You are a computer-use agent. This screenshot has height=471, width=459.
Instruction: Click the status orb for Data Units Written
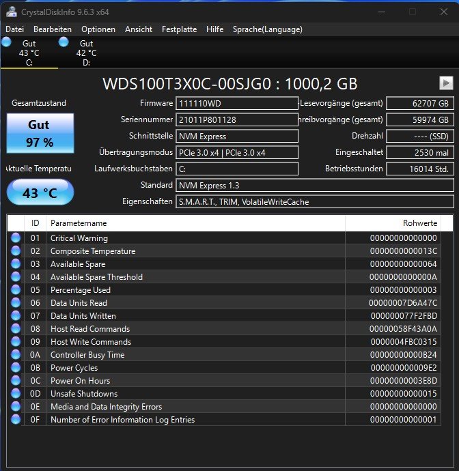tap(16, 315)
